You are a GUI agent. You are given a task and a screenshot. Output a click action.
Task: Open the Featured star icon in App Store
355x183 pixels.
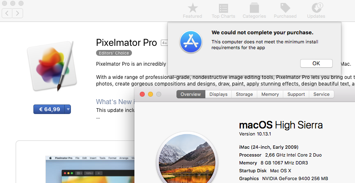pyautogui.click(x=193, y=11)
